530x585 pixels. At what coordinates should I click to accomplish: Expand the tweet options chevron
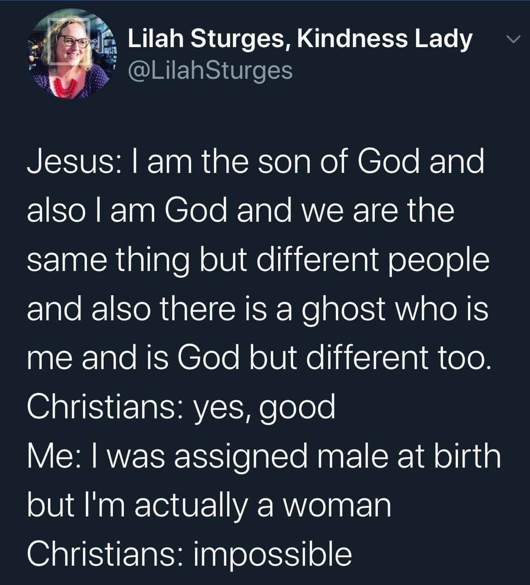point(511,40)
